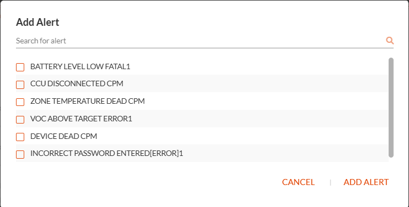Select the CCU DISCONNECTED CPM label text
Image resolution: width=409 pixels, height=207 pixels.
(77, 84)
